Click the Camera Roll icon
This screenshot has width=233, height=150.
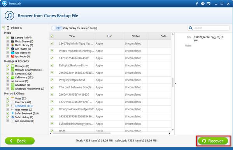pos(12,38)
